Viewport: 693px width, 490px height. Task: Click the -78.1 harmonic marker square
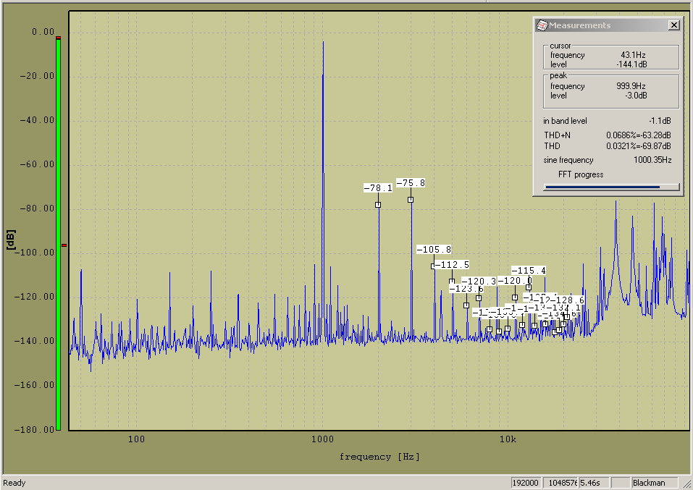378,205
